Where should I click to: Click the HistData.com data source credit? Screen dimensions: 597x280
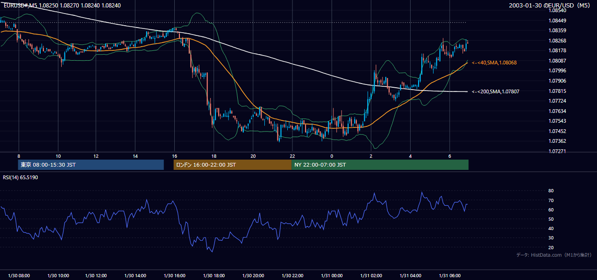pos(554,255)
